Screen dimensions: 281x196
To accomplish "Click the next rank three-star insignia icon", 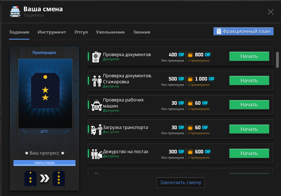I will point(59,178).
